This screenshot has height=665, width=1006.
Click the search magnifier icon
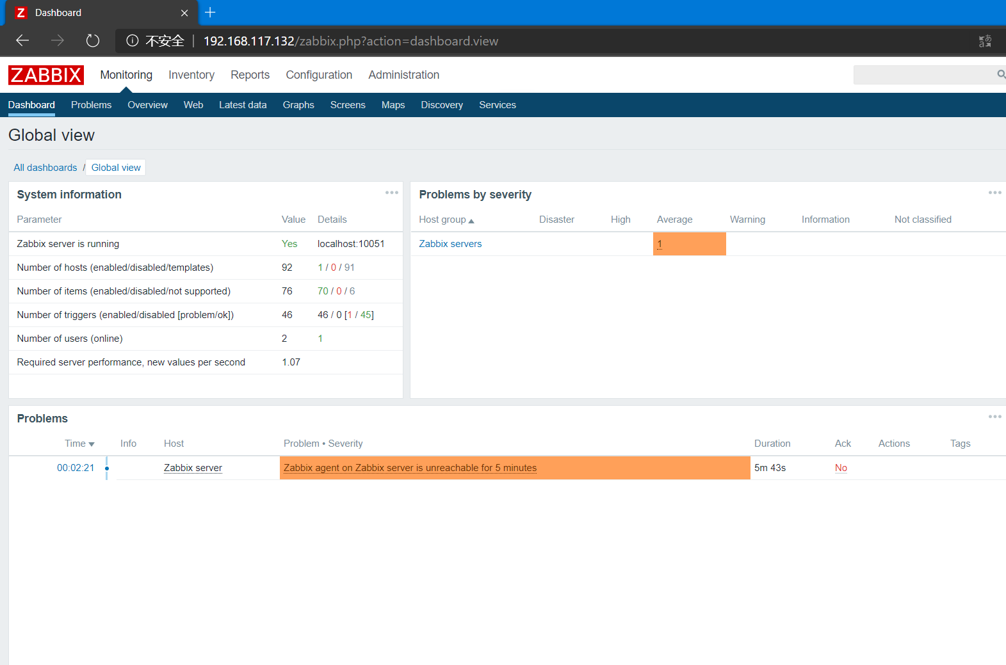[x=1001, y=75]
